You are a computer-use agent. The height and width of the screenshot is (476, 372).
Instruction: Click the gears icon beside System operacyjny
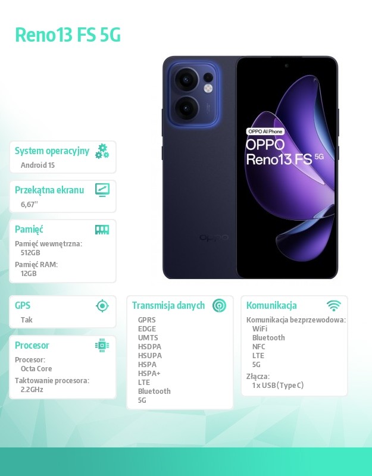[x=102, y=151]
